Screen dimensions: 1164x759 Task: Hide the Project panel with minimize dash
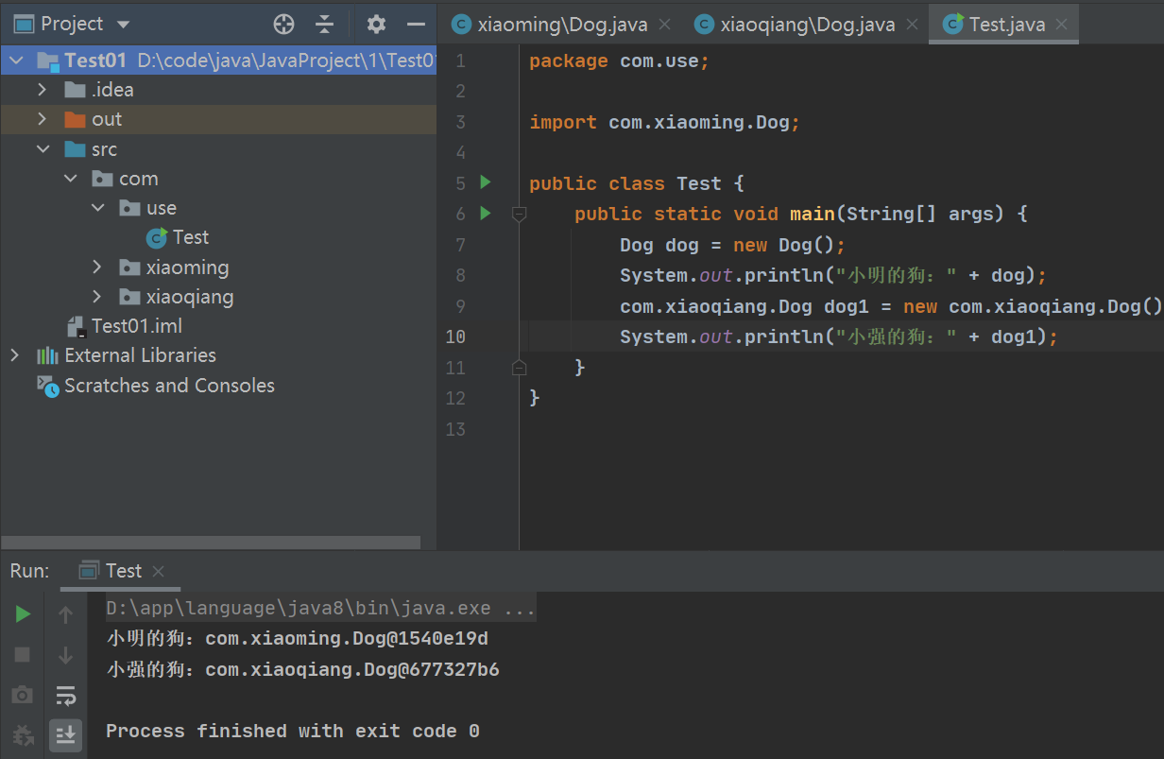pos(416,25)
